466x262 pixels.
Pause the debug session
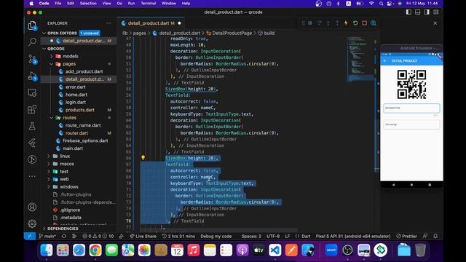310,23
